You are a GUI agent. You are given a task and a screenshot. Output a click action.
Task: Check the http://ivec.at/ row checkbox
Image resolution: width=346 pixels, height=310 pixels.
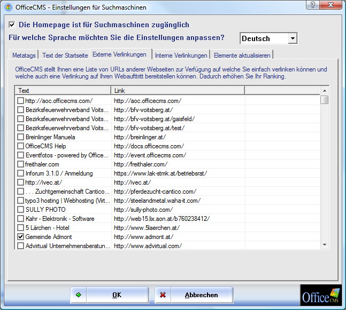[x=20, y=182]
